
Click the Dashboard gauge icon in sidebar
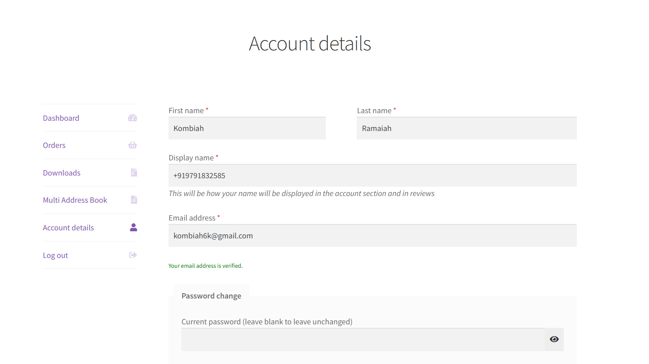[132, 118]
